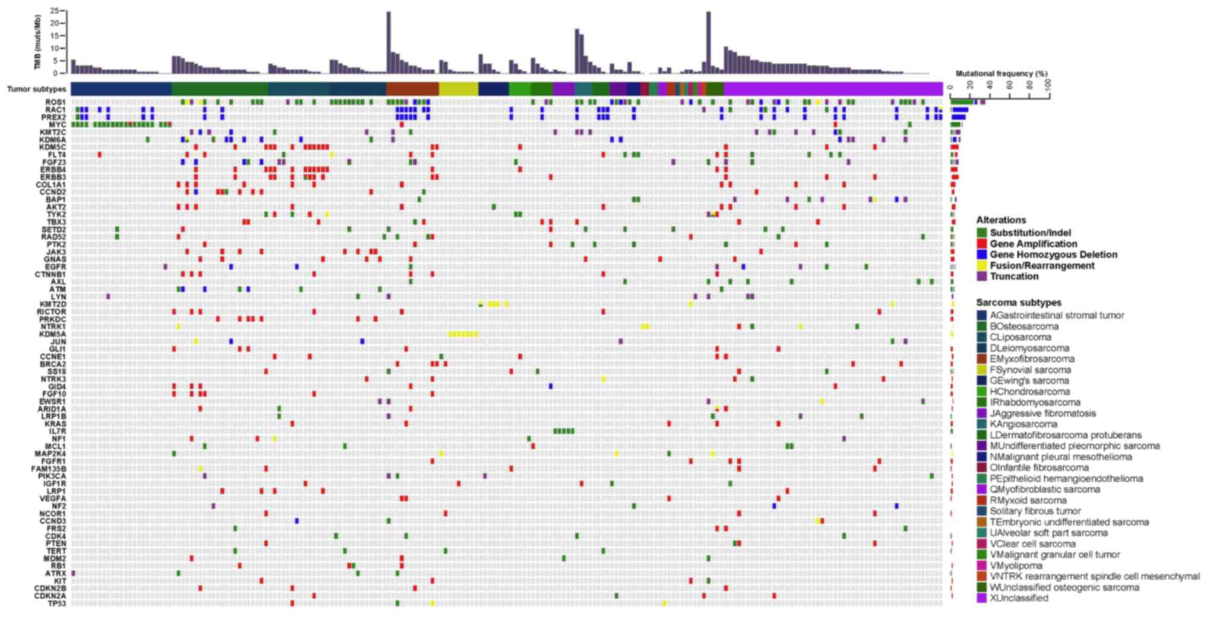
Task: Select the Osteosarcoma subtype color swatch
Action: coord(981,326)
